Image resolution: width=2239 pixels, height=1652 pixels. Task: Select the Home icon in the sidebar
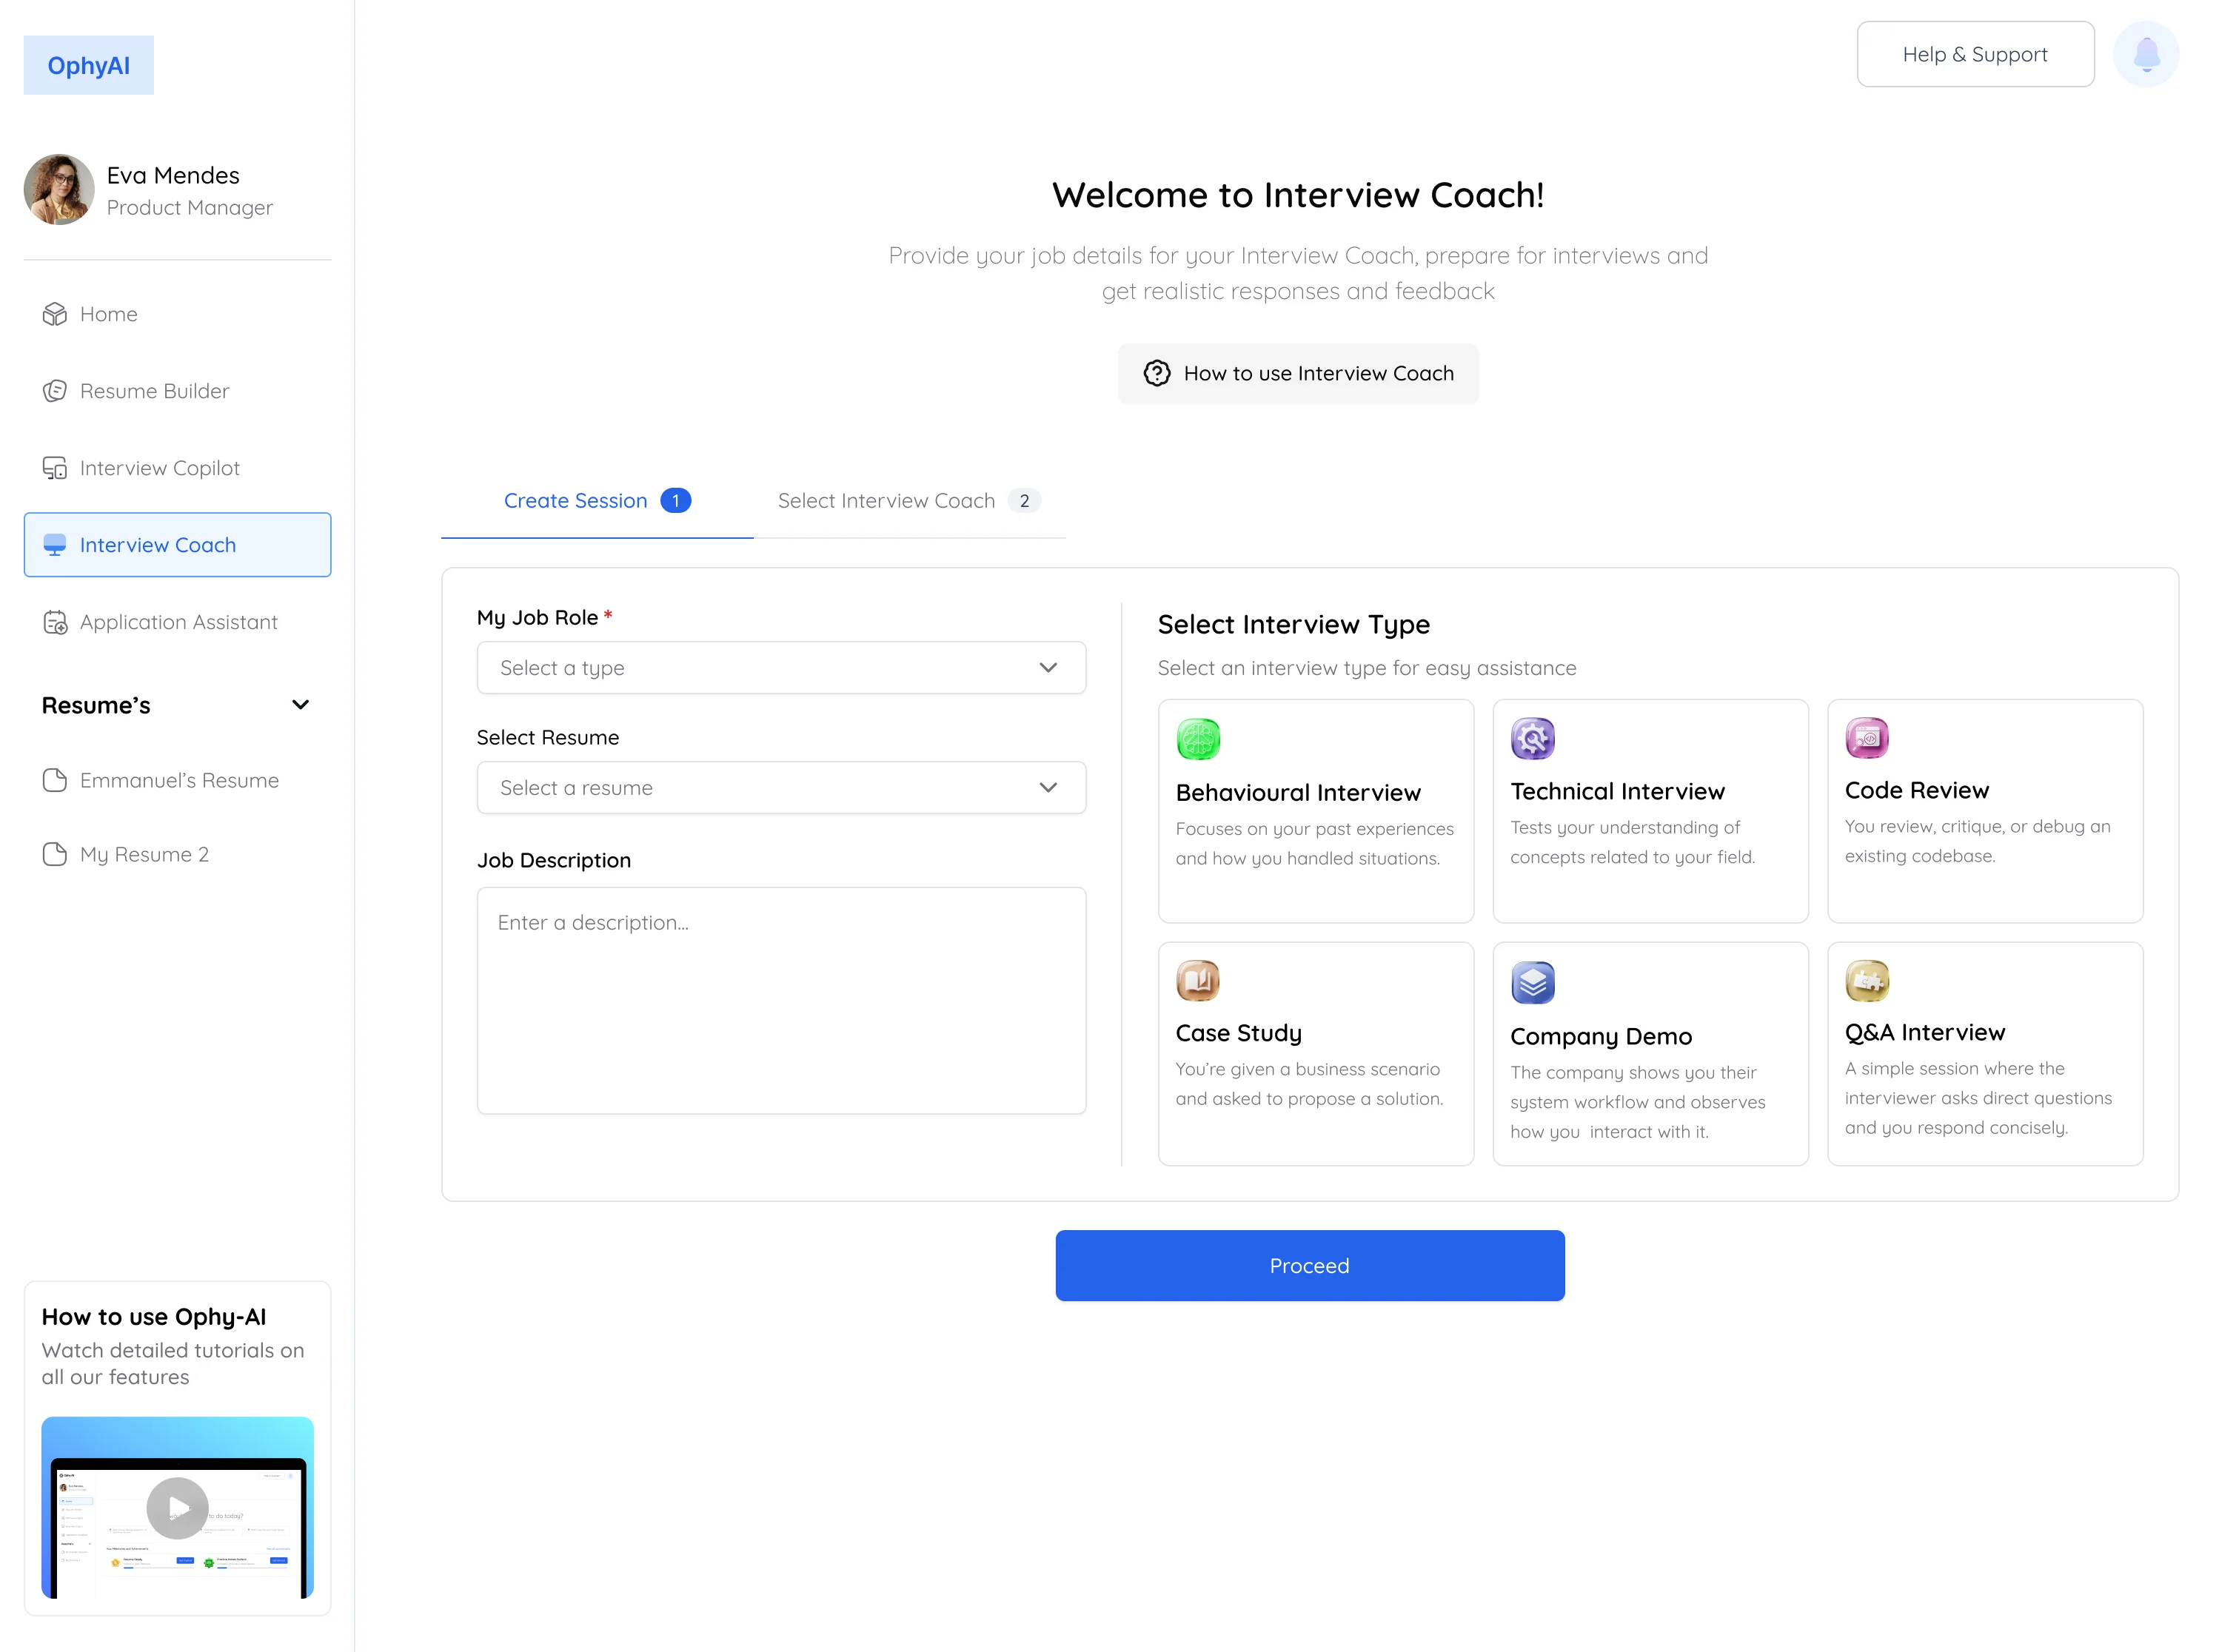pyautogui.click(x=56, y=314)
